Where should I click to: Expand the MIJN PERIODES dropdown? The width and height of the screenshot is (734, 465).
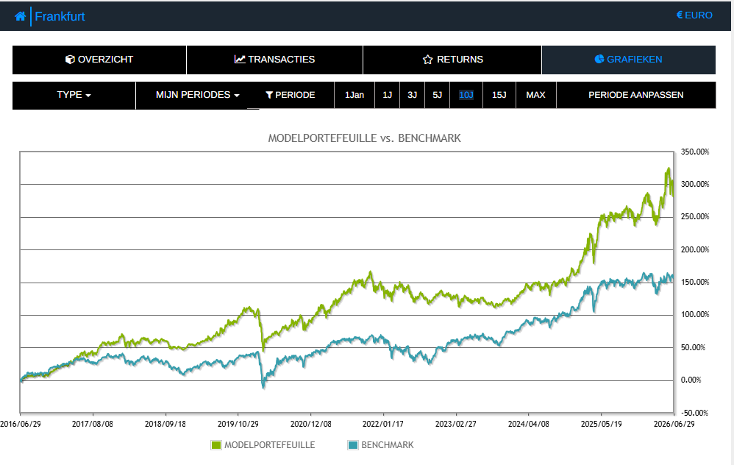tap(198, 95)
